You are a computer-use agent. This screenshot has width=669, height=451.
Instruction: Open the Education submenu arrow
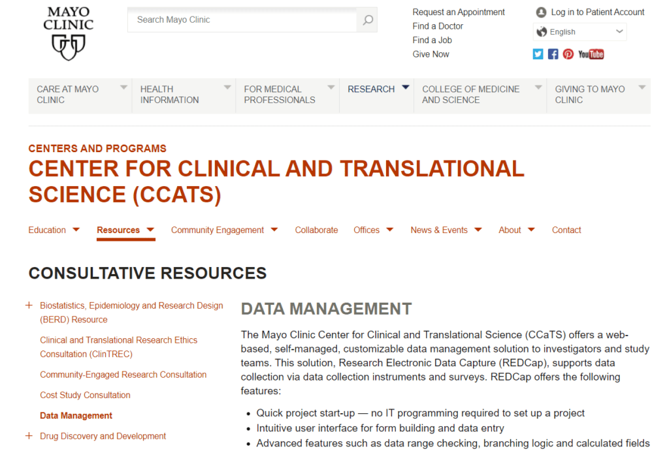point(76,230)
